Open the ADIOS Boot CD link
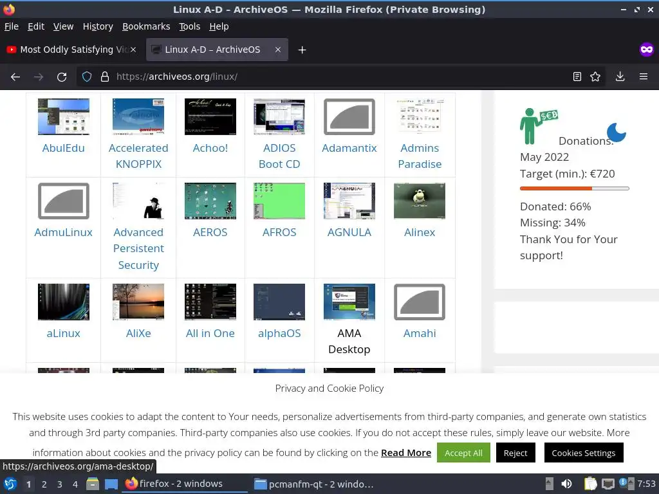Image resolution: width=659 pixels, height=494 pixels. (279, 156)
